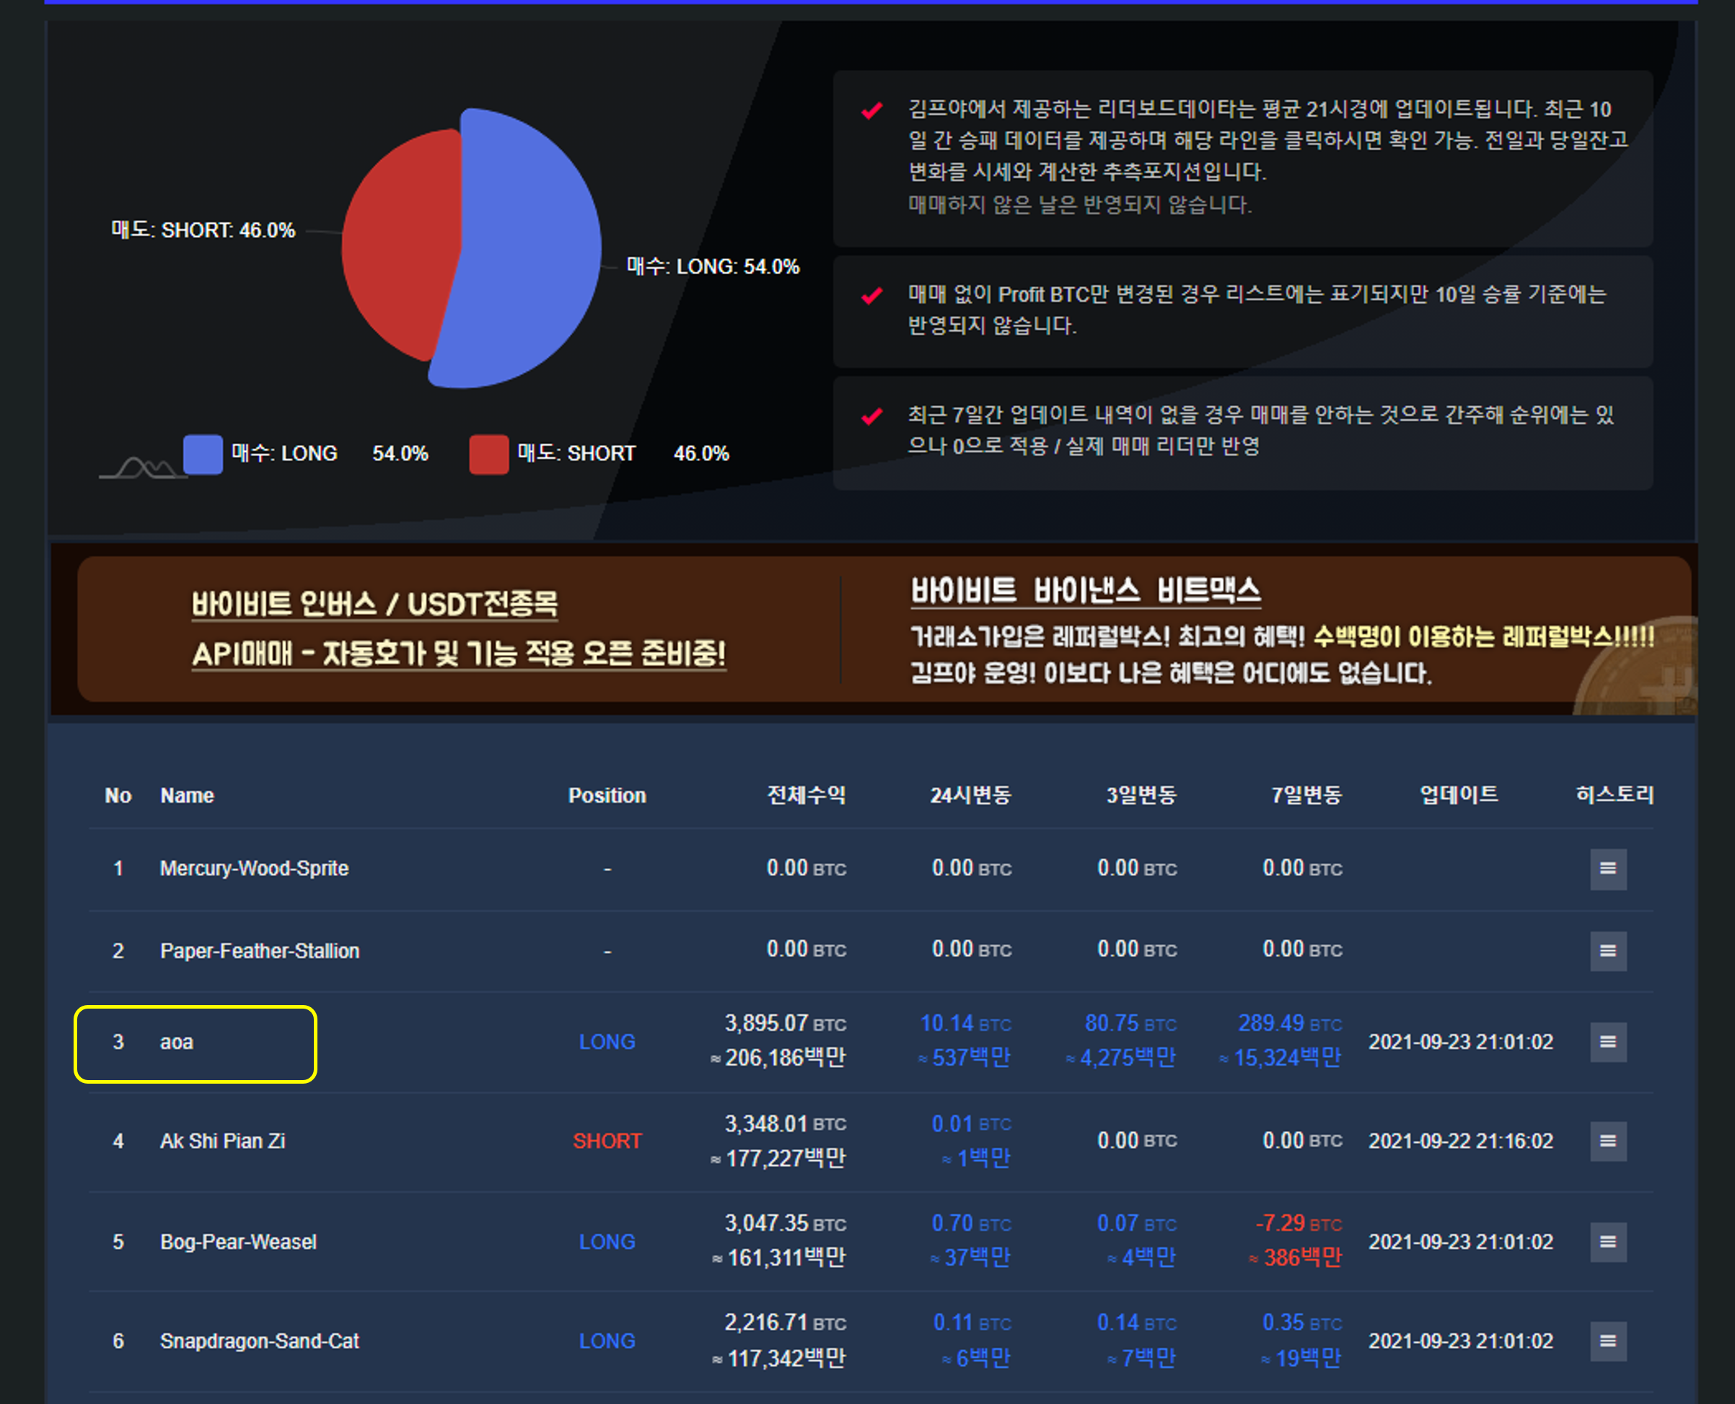Open history icon for Mercury-Wood-Sprite row
The image size is (1735, 1404).
click(1607, 869)
